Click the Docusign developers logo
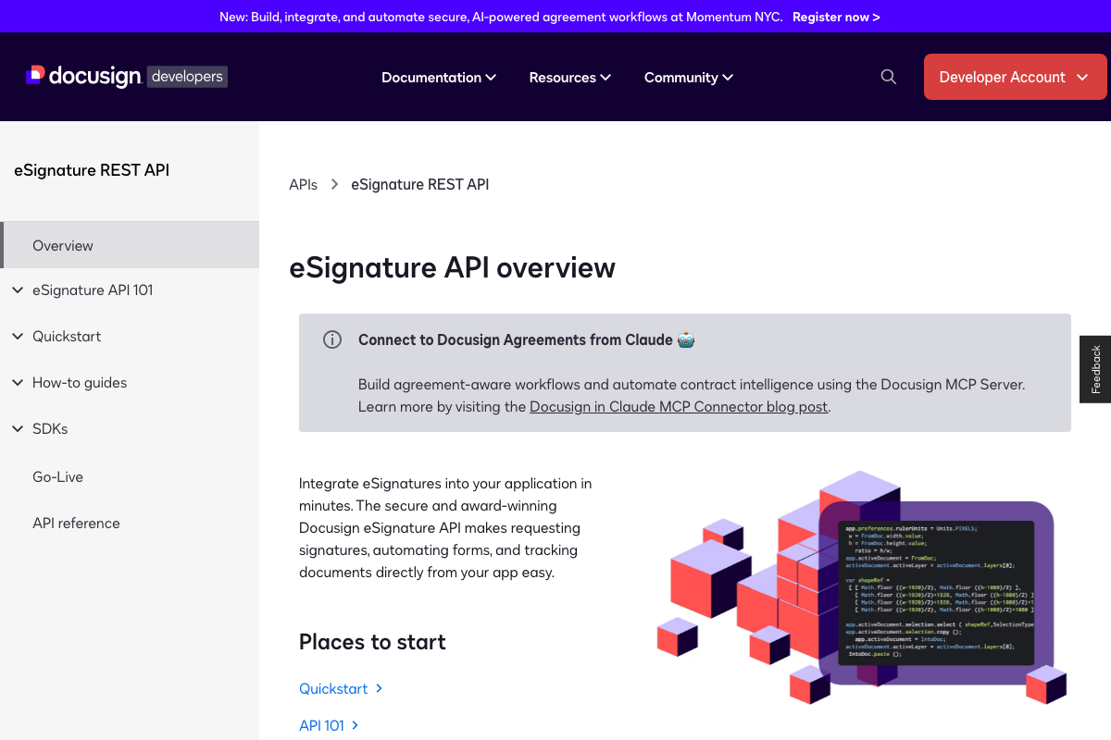The image size is (1111, 740). (x=126, y=77)
